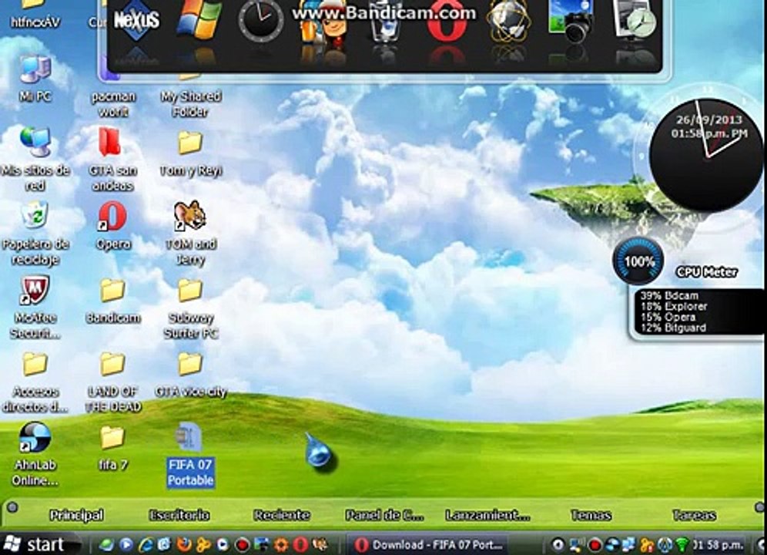Launch Opera from the Nexus dock
Viewport: 767px width, 555px height.
tap(447, 22)
